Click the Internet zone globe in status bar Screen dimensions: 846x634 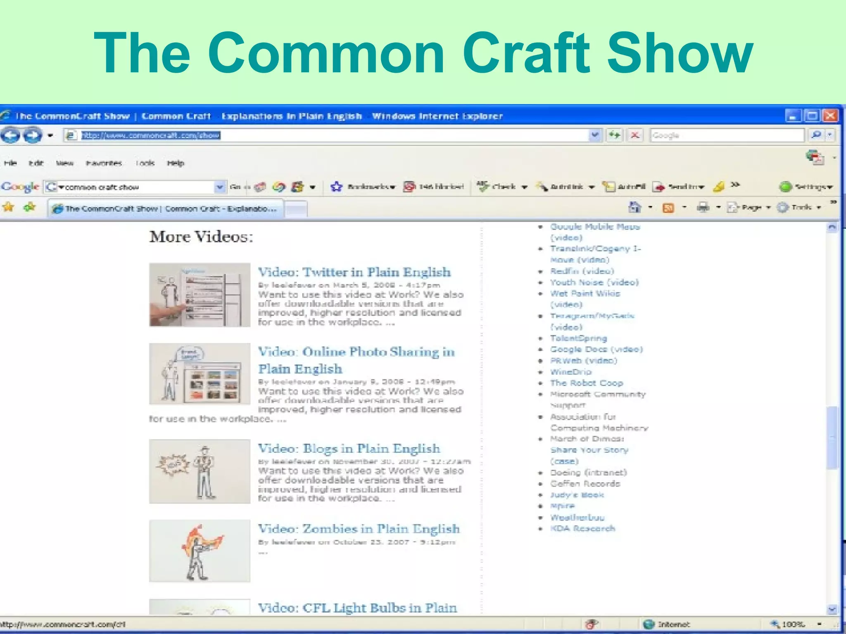click(649, 624)
